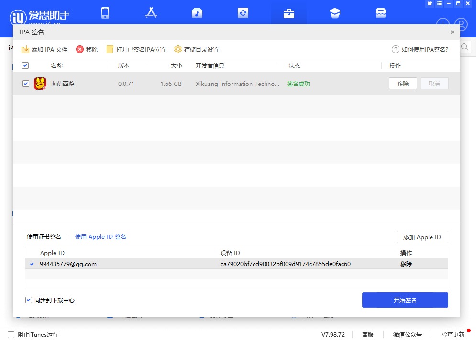Image resolution: width=476 pixels, height=342 pixels.
Task: Open the App Store apps icon
Action: 151,13
